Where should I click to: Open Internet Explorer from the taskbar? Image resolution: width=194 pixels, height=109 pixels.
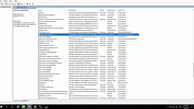pos(18,107)
